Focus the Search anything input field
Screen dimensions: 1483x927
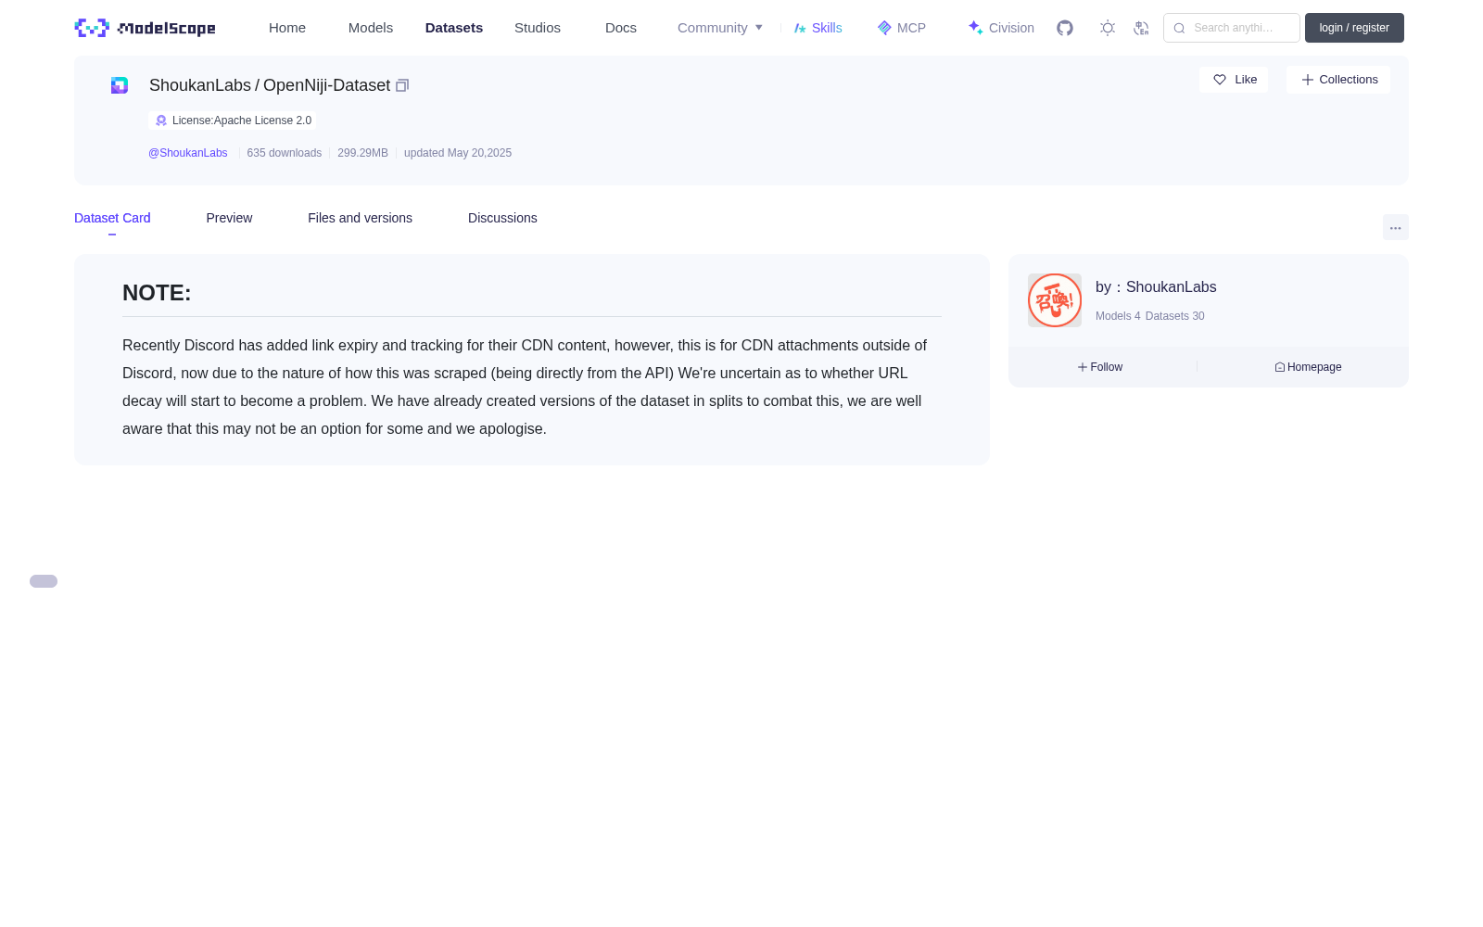point(1232,28)
